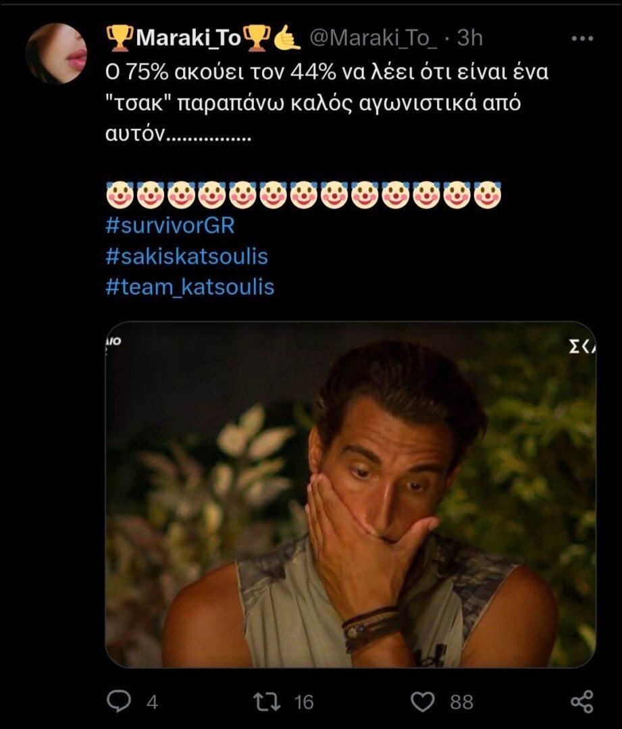Open the #team_katsoulis hashtag
This screenshot has width=622, height=729.
point(190,287)
